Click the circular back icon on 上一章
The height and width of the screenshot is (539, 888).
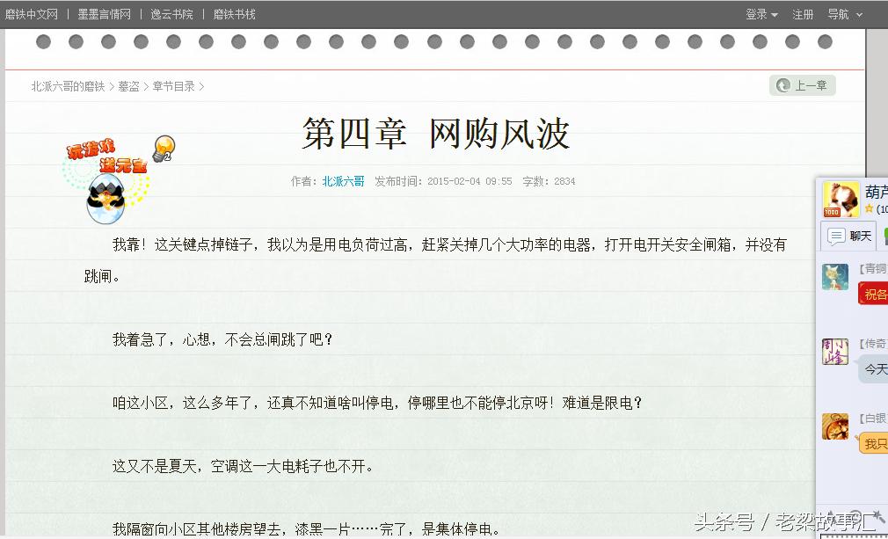coord(782,84)
